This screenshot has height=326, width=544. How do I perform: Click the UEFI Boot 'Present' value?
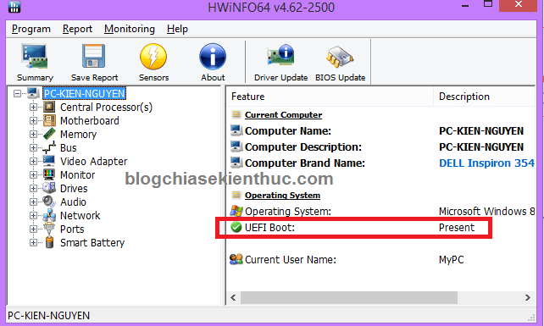[x=457, y=228]
